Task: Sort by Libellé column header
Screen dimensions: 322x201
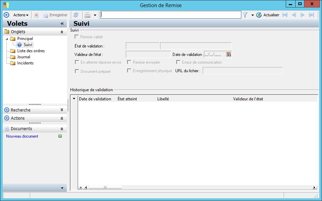Action: (163, 99)
